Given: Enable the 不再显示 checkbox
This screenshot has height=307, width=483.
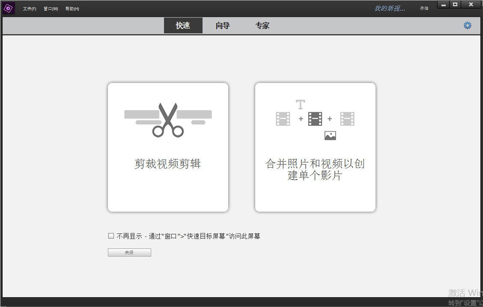Looking at the screenshot, I should coord(111,236).
